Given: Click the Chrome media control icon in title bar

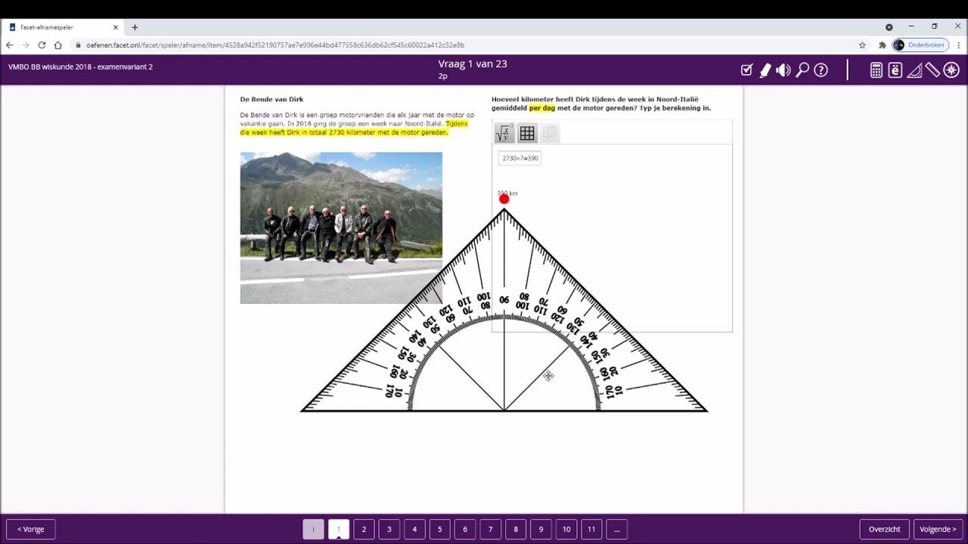Looking at the screenshot, I should (x=889, y=27).
